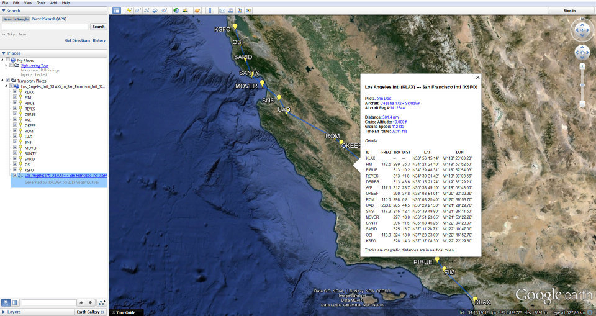Viewport: 596px width, 316px height.
Task: Click the Search button
Action: pyautogui.click(x=99, y=27)
